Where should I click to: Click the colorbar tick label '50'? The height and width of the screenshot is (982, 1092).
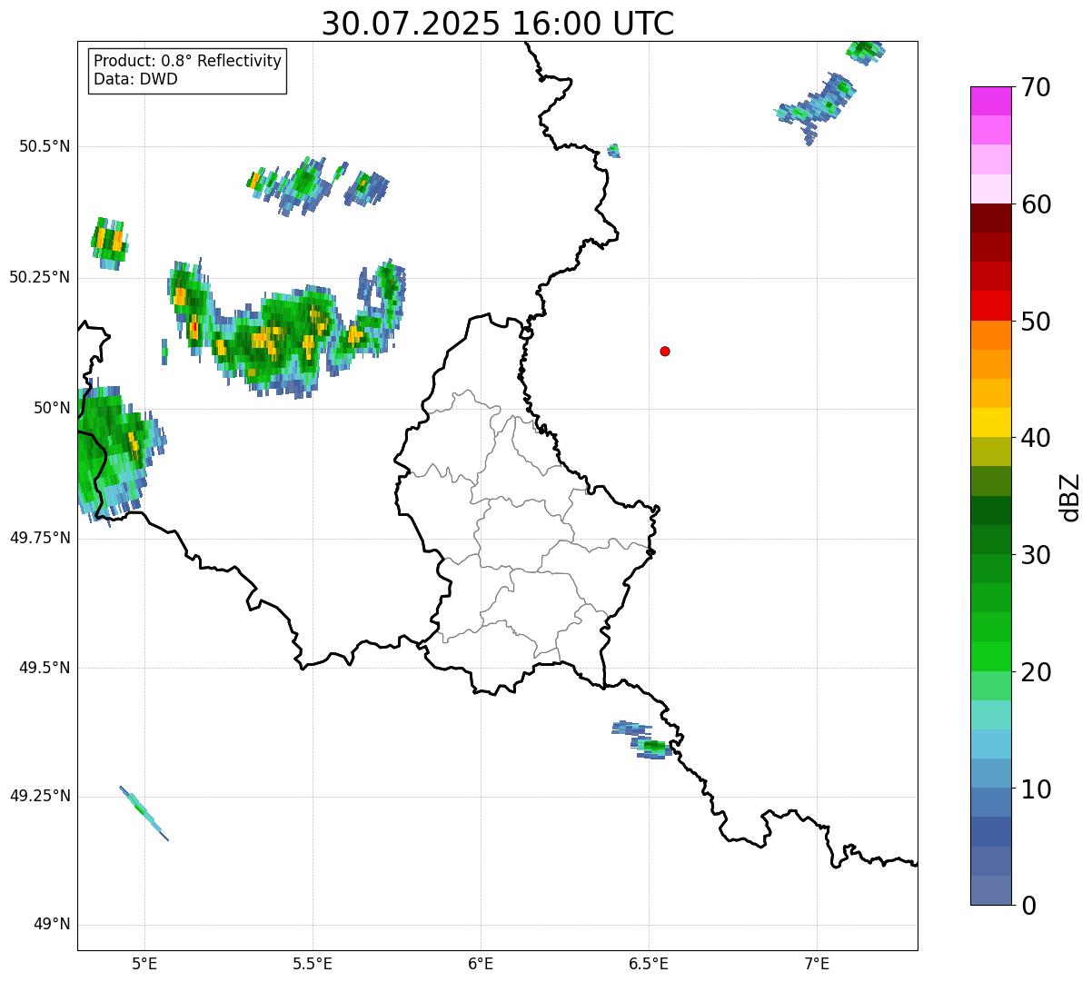[x=1036, y=322]
